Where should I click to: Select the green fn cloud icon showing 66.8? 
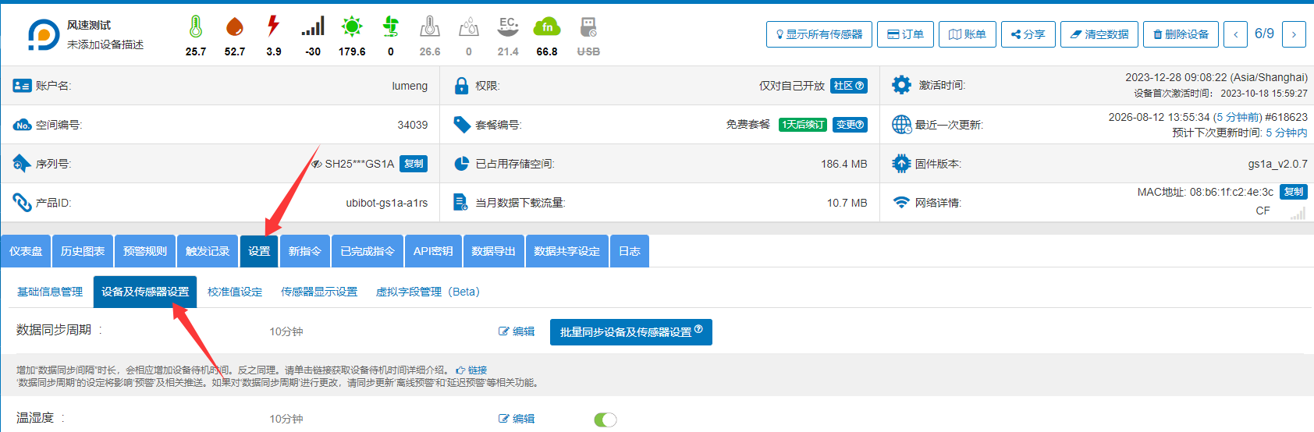(547, 27)
